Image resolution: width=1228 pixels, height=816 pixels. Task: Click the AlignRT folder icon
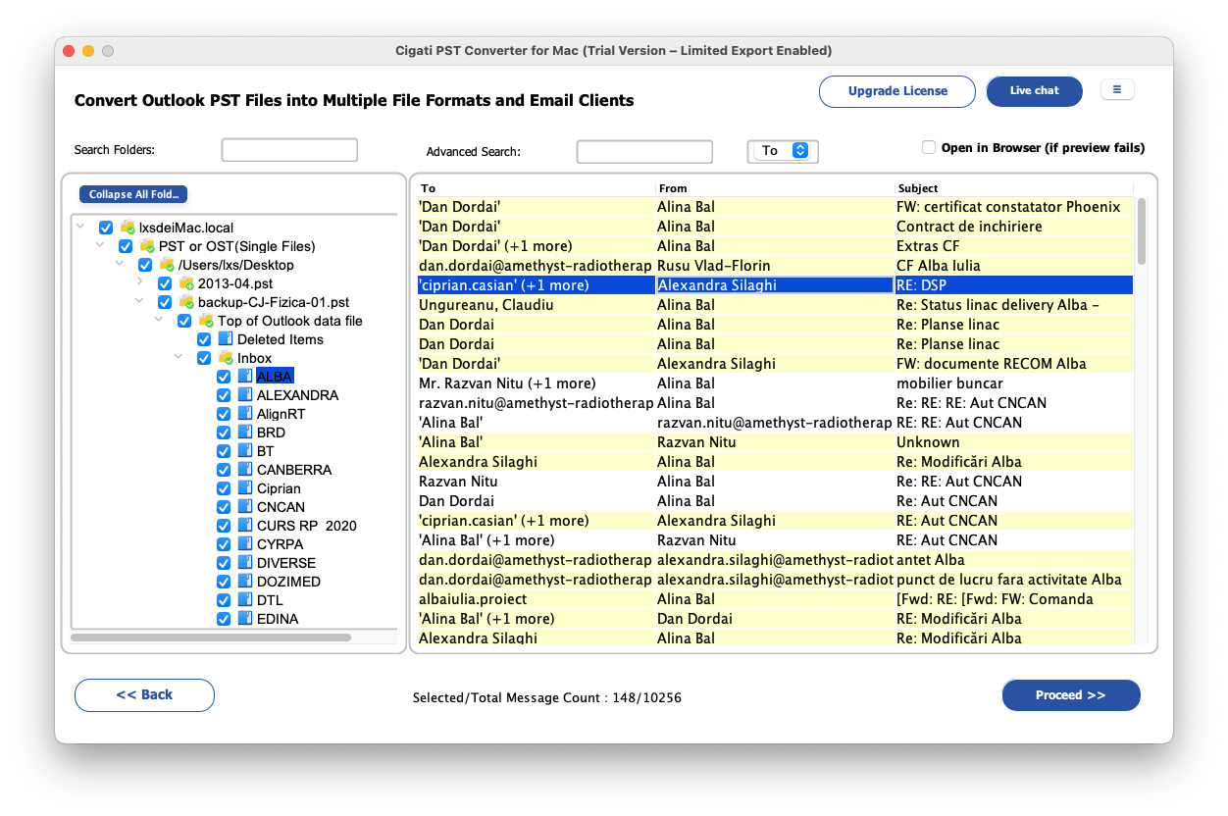pos(245,414)
